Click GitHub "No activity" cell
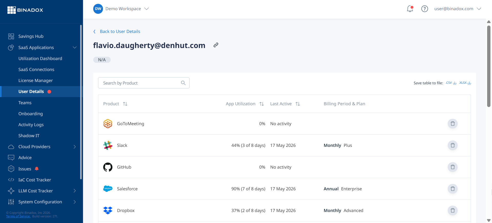 [x=281, y=167]
